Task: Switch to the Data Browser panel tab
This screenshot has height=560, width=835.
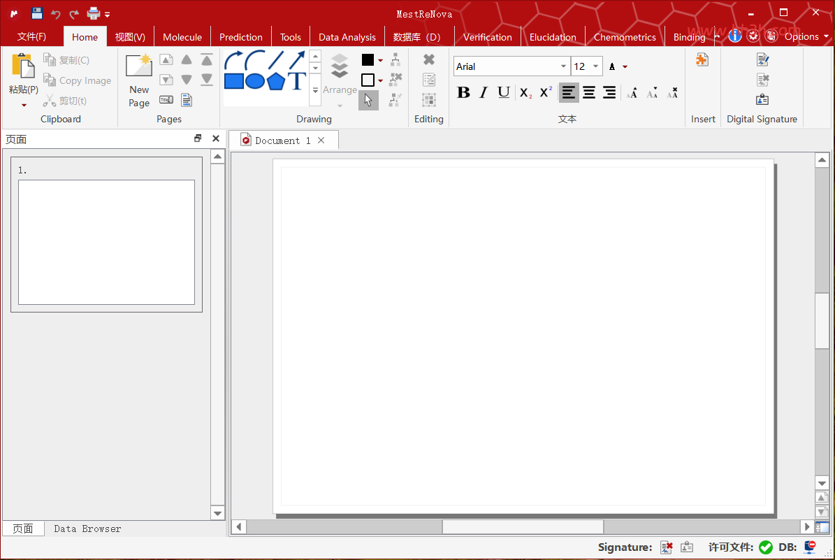Action: [87, 529]
